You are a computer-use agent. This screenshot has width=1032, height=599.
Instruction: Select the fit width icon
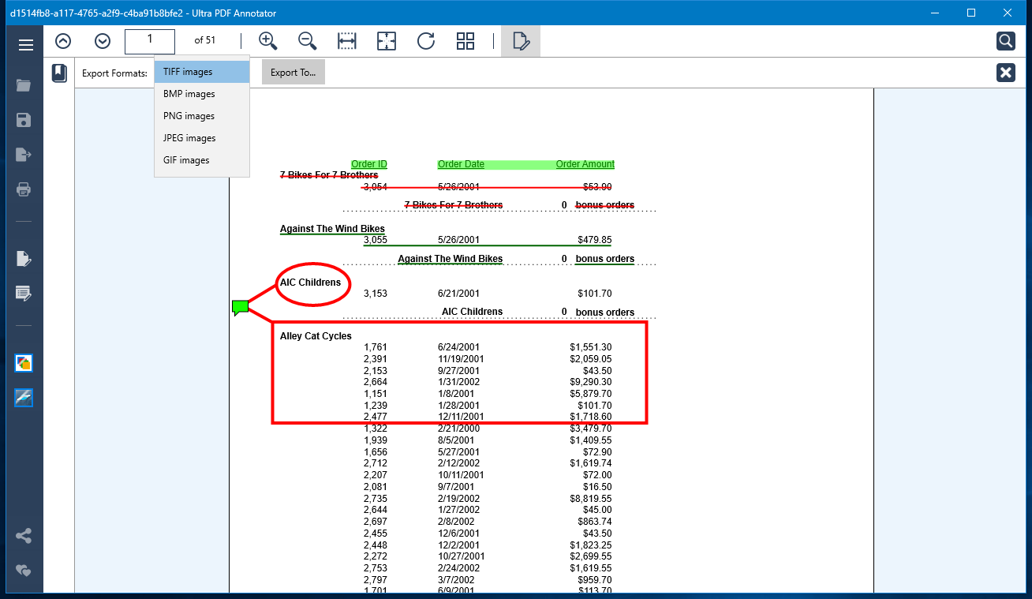[347, 41]
